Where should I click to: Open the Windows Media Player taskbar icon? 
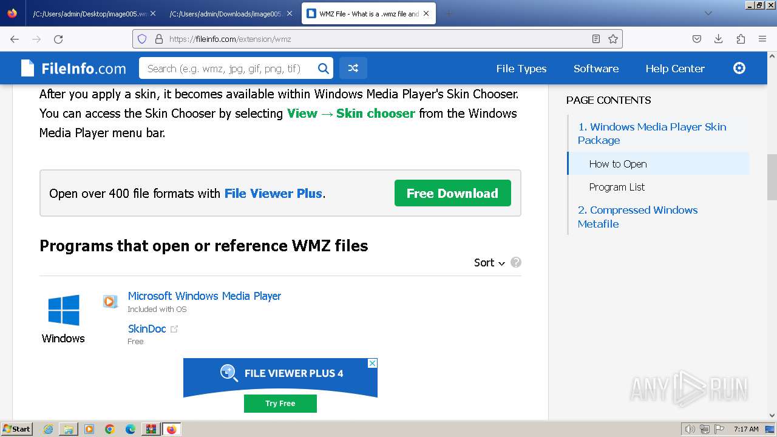pyautogui.click(x=89, y=429)
